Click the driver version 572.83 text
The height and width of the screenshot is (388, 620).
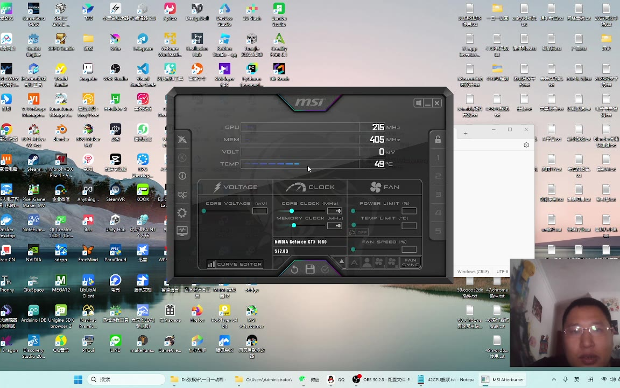[281, 252]
